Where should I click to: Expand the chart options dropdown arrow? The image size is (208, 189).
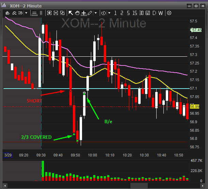point(26,13)
